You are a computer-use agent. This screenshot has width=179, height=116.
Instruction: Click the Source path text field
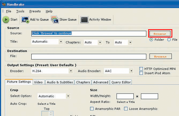89,33
